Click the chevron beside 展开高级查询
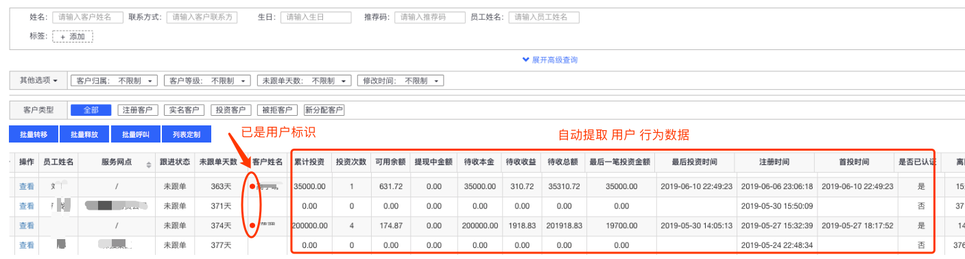The width and height of the screenshot is (965, 259). point(526,60)
